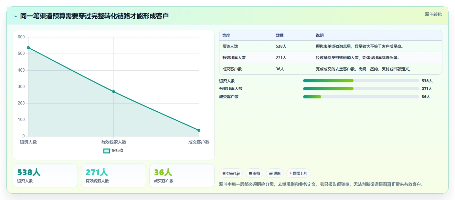
Task: Toggle the 指标值 legend color box
Action: [107, 151]
